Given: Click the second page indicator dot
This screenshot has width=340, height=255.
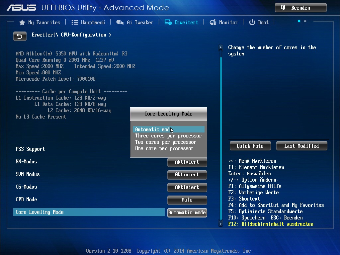Looking at the screenshot, I should click(x=305, y=21).
